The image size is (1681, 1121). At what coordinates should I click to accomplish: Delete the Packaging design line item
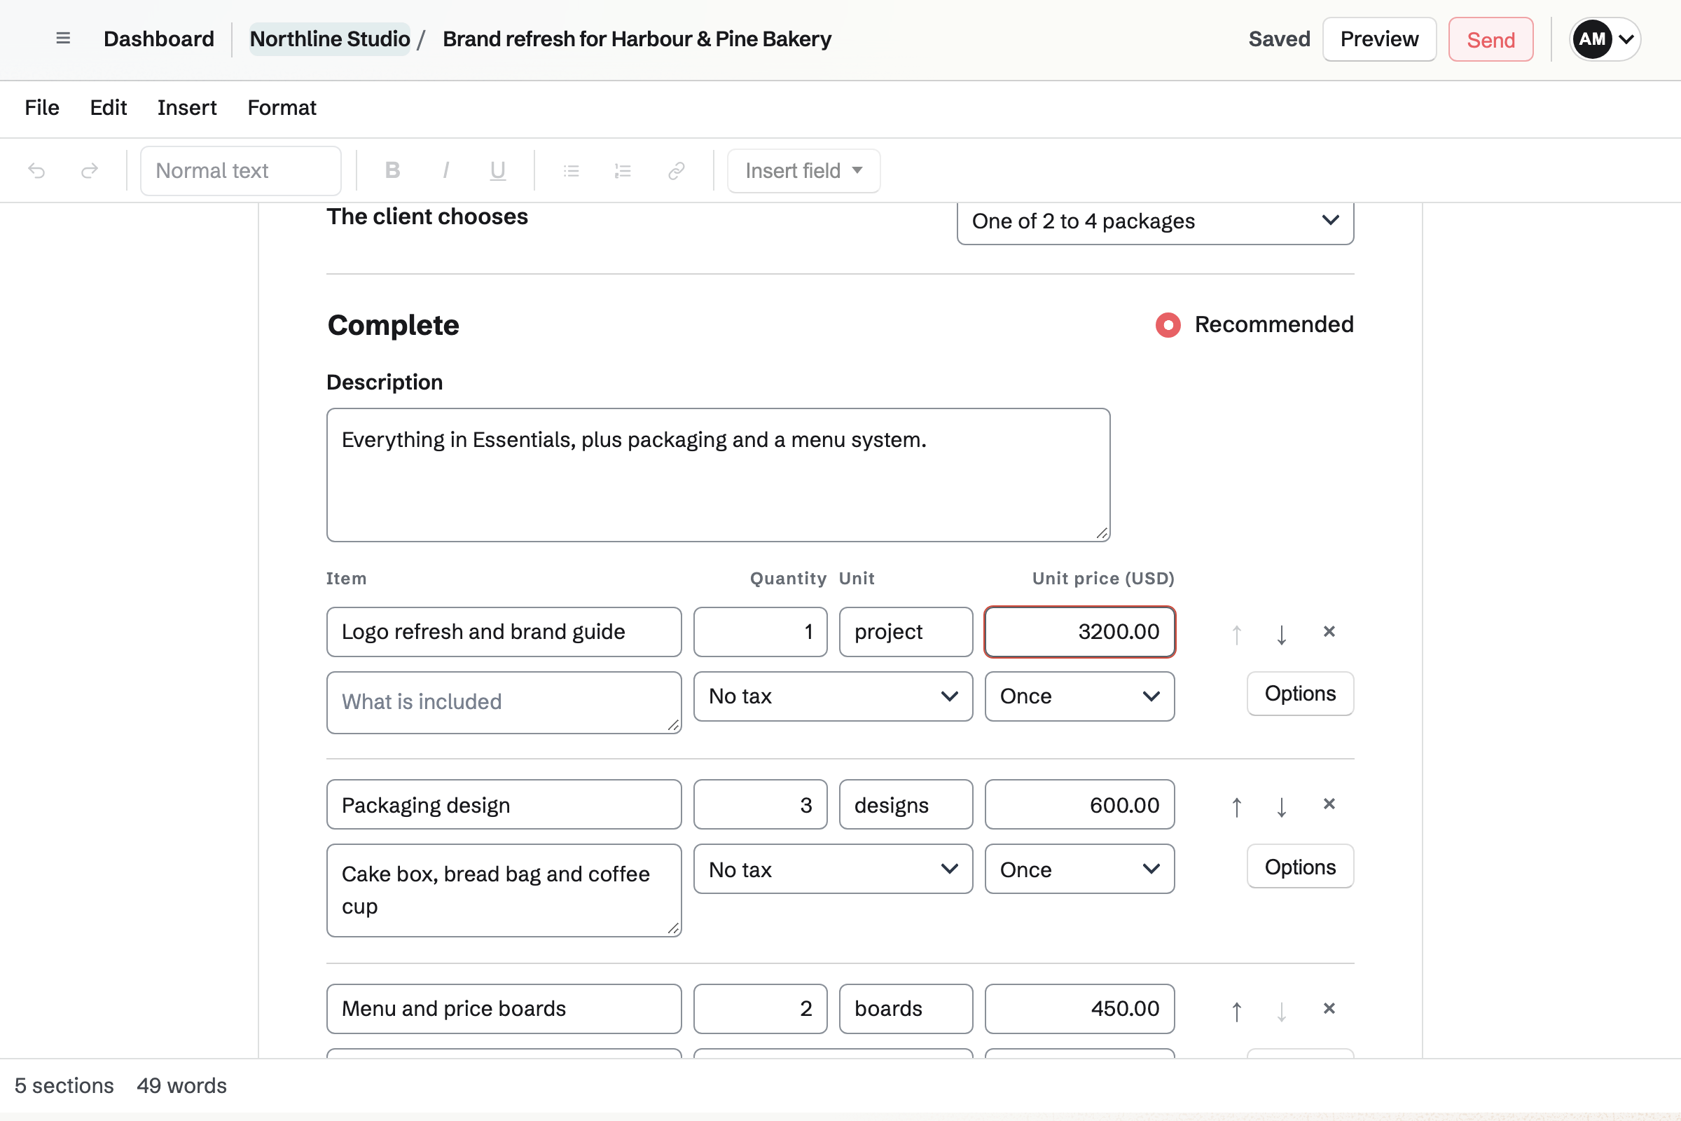pyautogui.click(x=1329, y=804)
